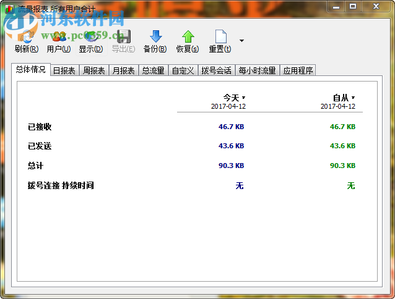Switch to the 自定义 tab

pos(183,70)
